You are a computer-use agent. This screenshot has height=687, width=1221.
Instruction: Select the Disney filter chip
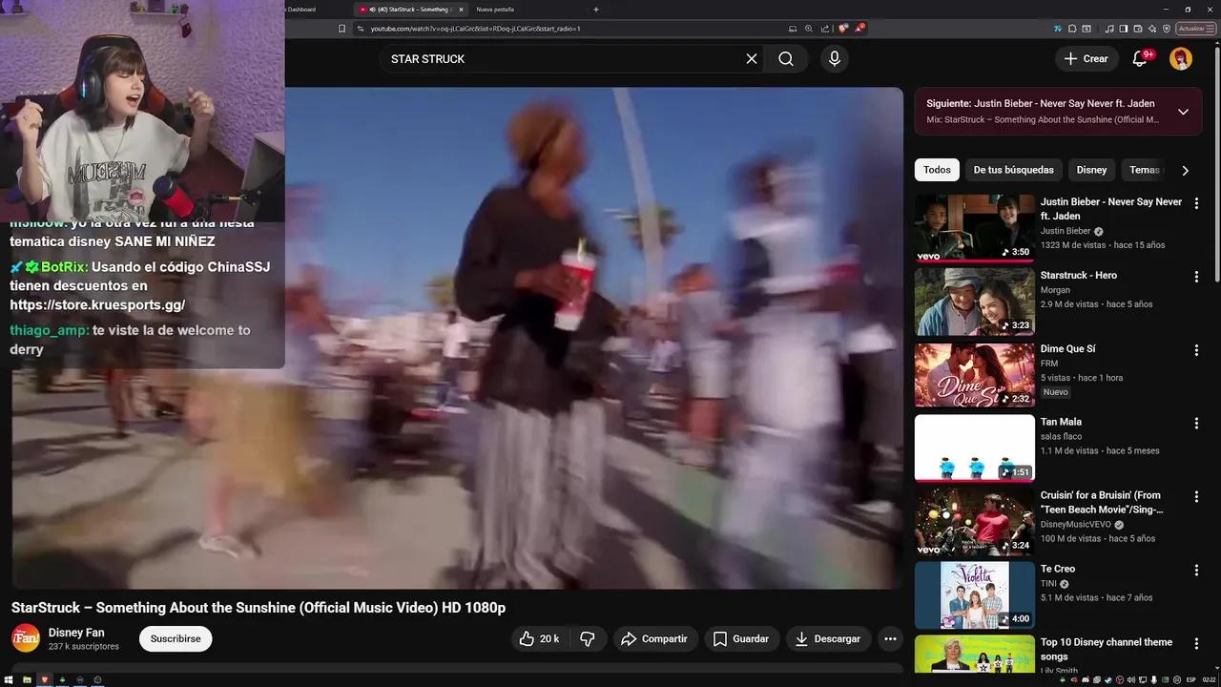[x=1091, y=170]
